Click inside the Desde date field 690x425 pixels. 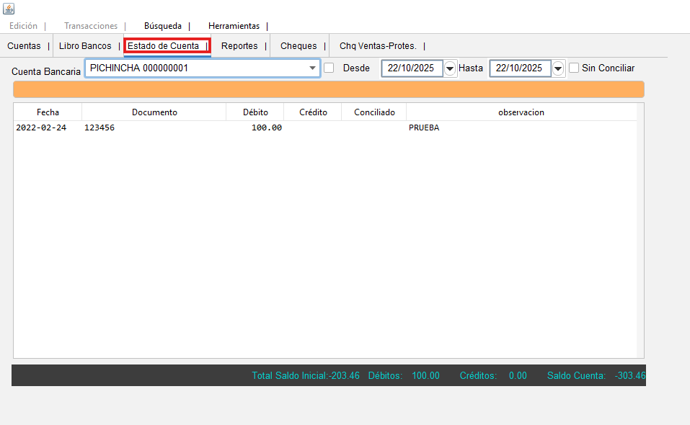point(412,68)
